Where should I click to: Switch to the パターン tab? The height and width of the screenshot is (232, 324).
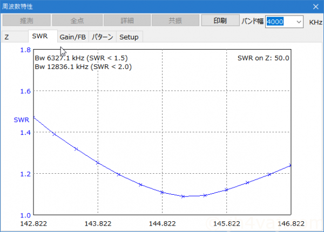[x=102, y=37]
